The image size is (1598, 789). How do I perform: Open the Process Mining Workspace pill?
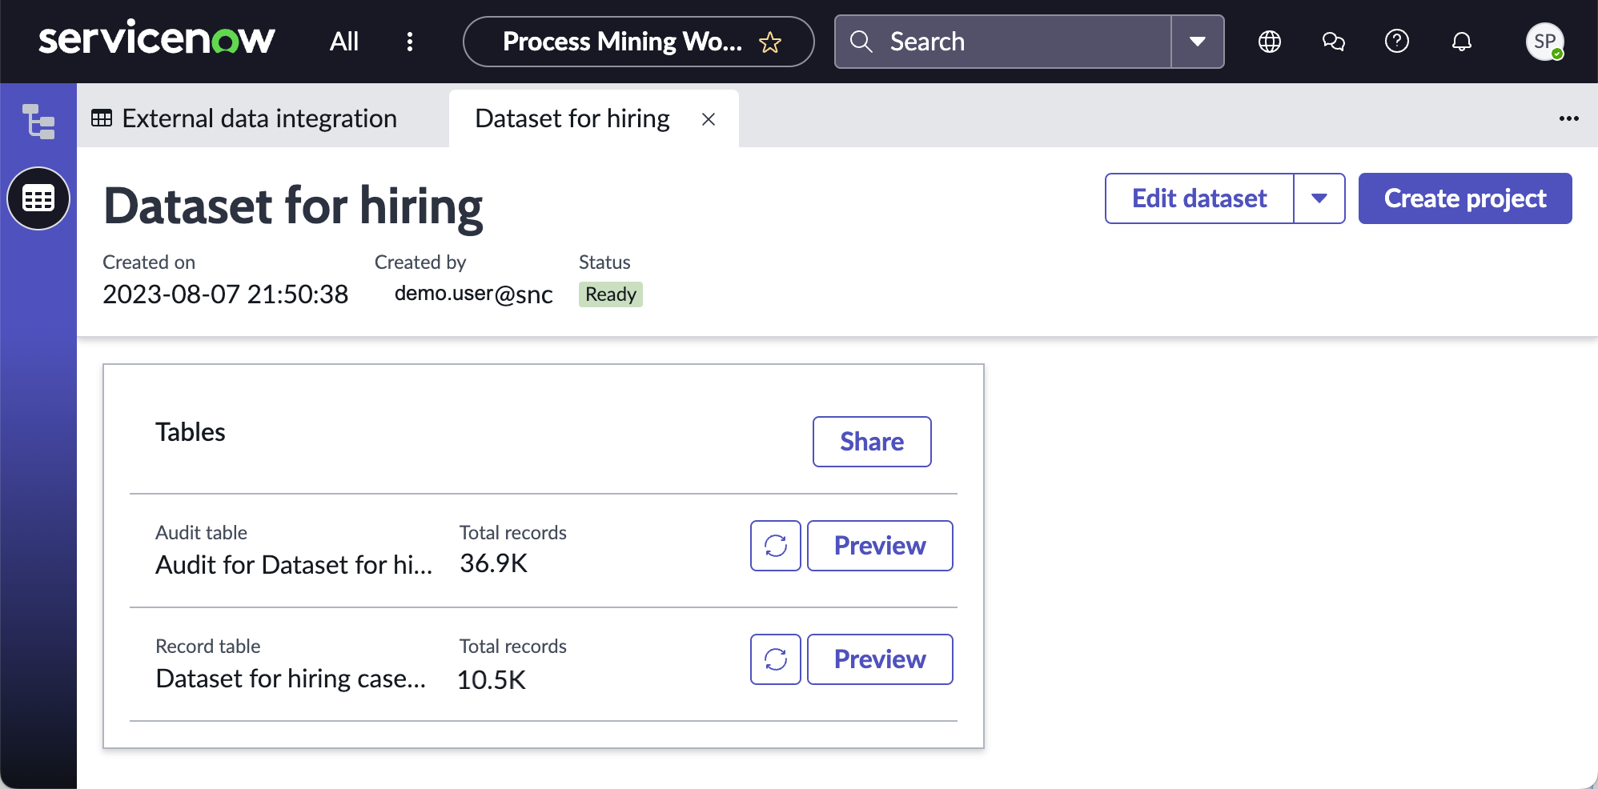639,42
